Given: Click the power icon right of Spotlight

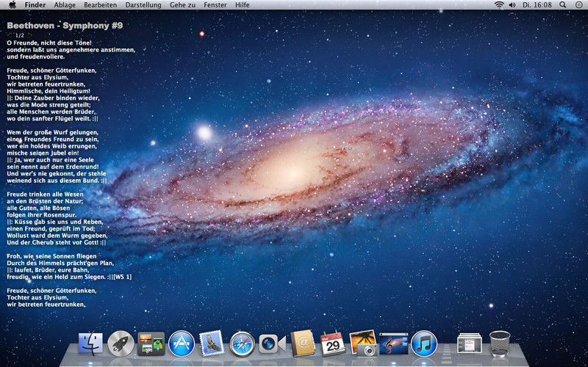Looking at the screenshot, I should [578, 5].
